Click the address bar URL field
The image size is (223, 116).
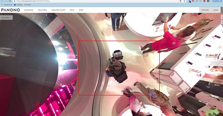click(97, 1)
